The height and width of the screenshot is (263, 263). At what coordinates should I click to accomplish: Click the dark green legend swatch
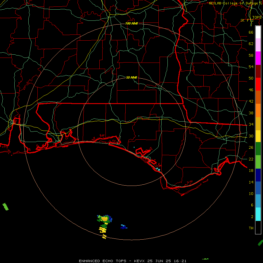click(x=258, y=149)
